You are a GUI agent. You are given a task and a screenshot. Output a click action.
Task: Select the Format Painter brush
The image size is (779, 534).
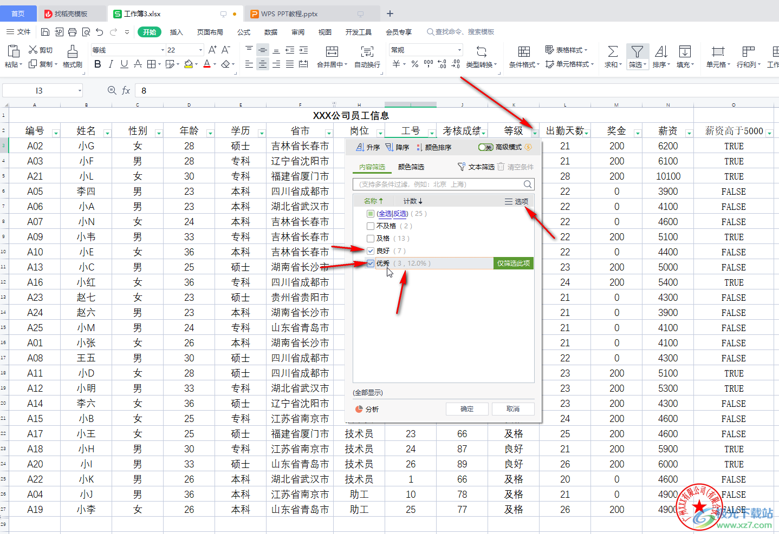point(72,51)
